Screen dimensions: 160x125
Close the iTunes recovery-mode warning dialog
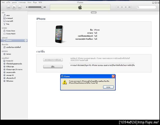(x=113, y=76)
